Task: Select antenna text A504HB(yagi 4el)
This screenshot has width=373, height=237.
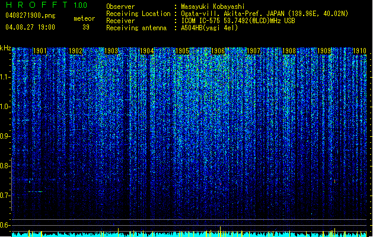Action: pos(209,28)
